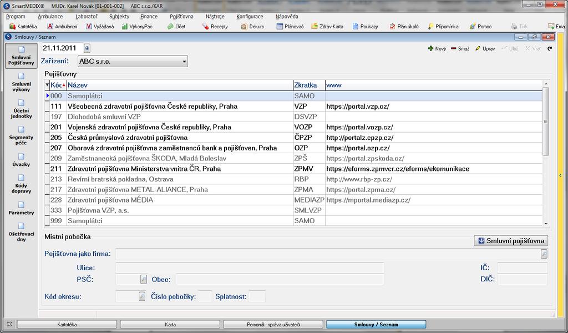Click Nový to add a record
Viewport: 568px width, 333px height.
click(x=437, y=48)
